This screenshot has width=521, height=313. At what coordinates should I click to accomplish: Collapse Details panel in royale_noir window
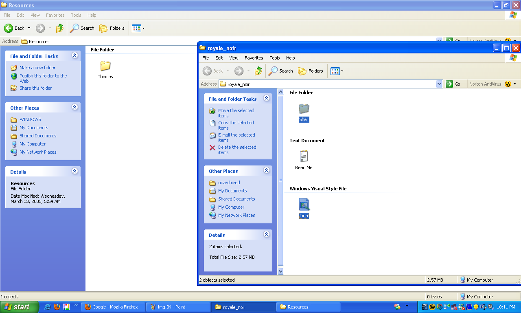tap(267, 234)
